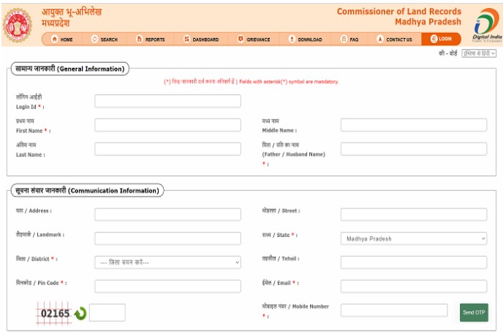Screen dimensions: 503x335
Task: Open the keyboard language dropdown
Action: (x=480, y=54)
